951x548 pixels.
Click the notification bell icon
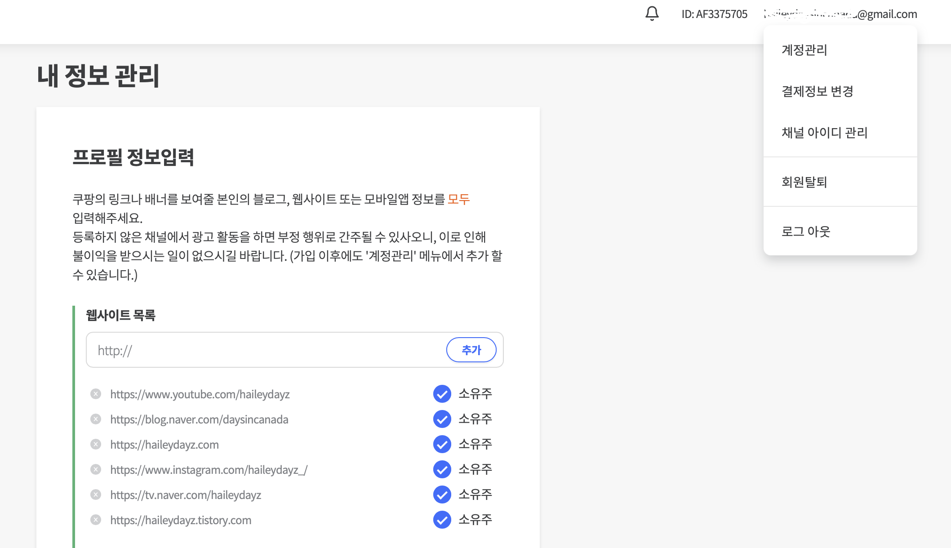click(652, 13)
